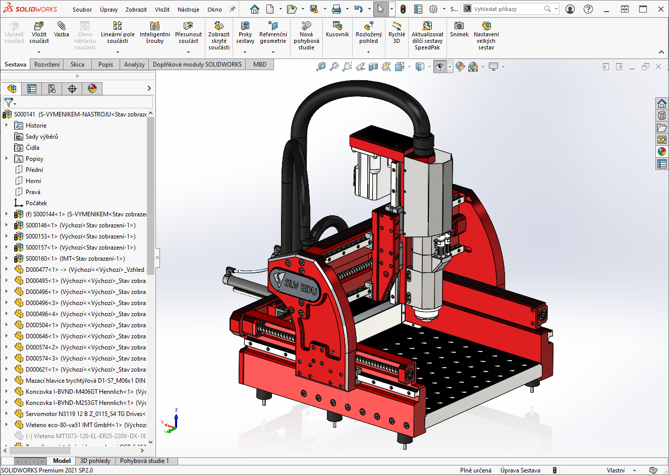Save the current assembly
Screen dimensions: 669x475
pos(314,9)
